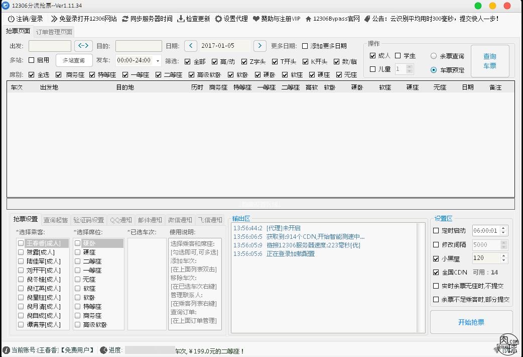Toggle the 小黑屋 option in settings
Viewport: 523px width, 357px height.
(x=436, y=258)
